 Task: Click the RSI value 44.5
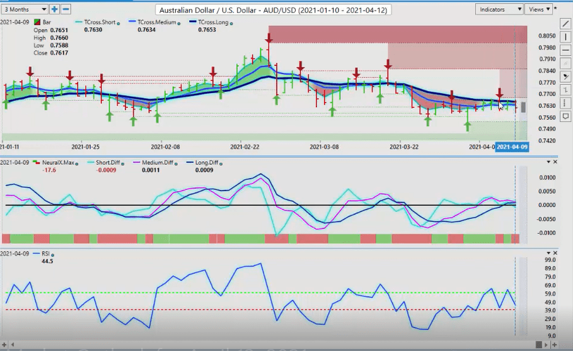(47, 261)
